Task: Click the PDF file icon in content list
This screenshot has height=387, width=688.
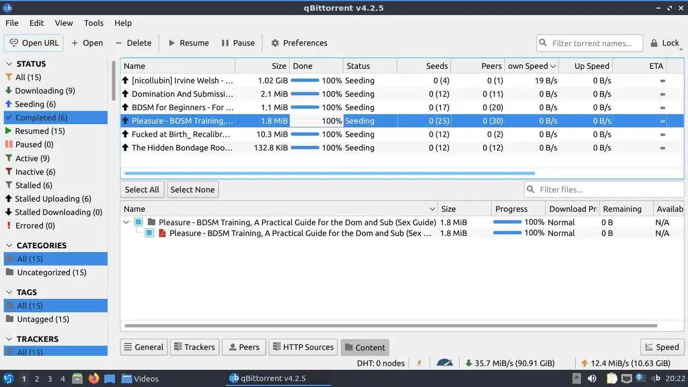Action: 162,233
